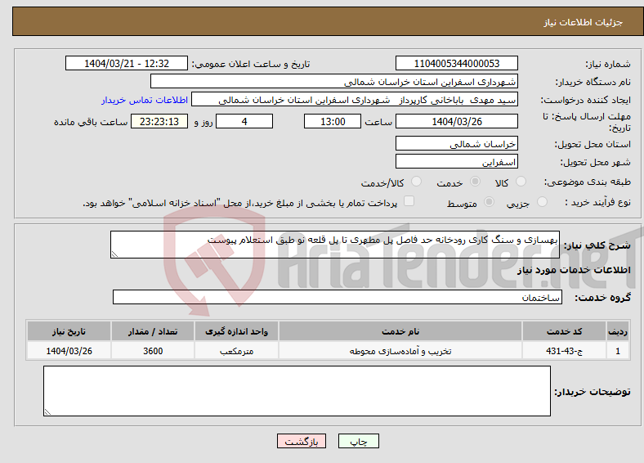Click the unit cell مترمکعب
The width and height of the screenshot is (644, 463).
tap(236, 351)
